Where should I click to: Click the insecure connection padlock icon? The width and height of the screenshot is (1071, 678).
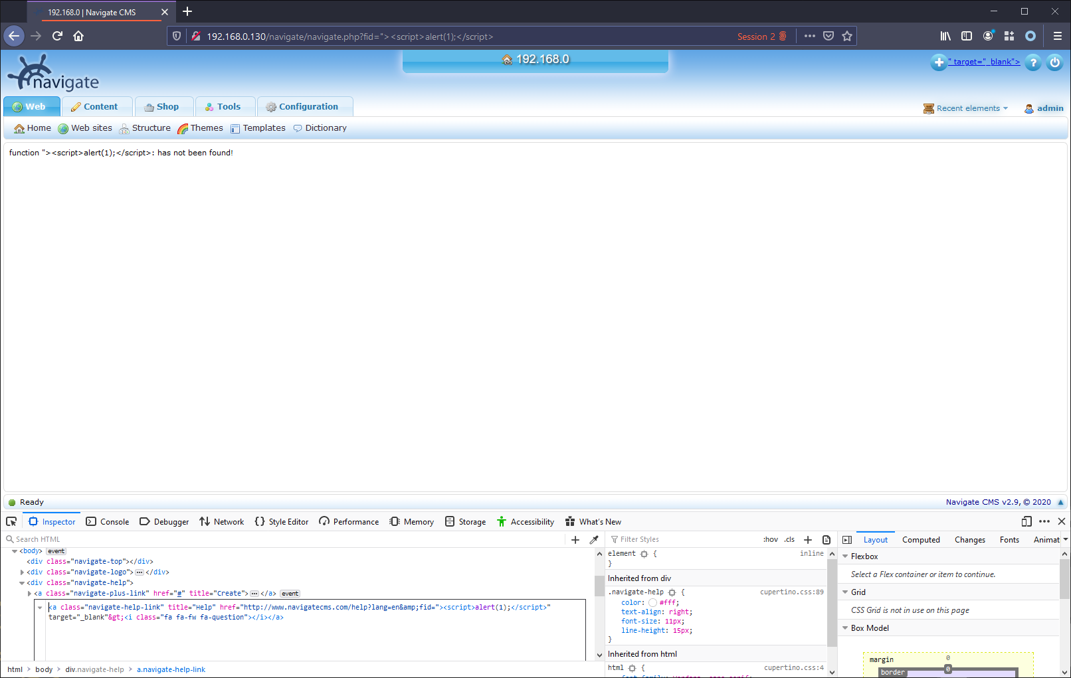pyautogui.click(x=196, y=37)
